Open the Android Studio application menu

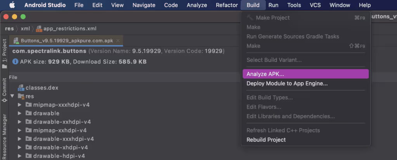(45, 5)
